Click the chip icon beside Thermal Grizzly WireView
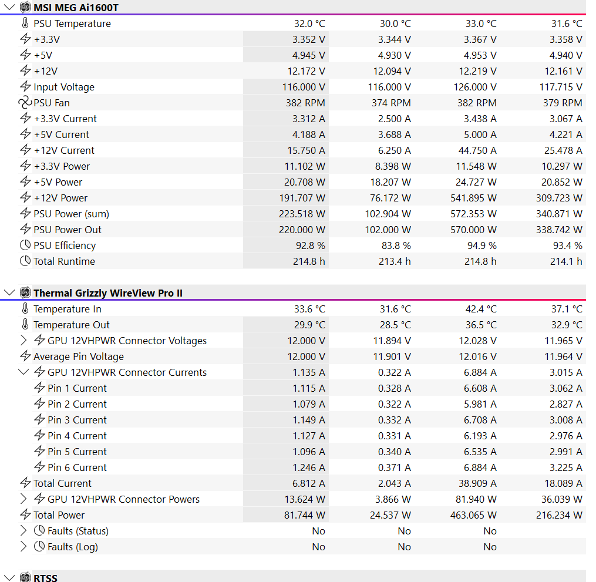Viewport: 596px width, 582px height. (x=25, y=292)
